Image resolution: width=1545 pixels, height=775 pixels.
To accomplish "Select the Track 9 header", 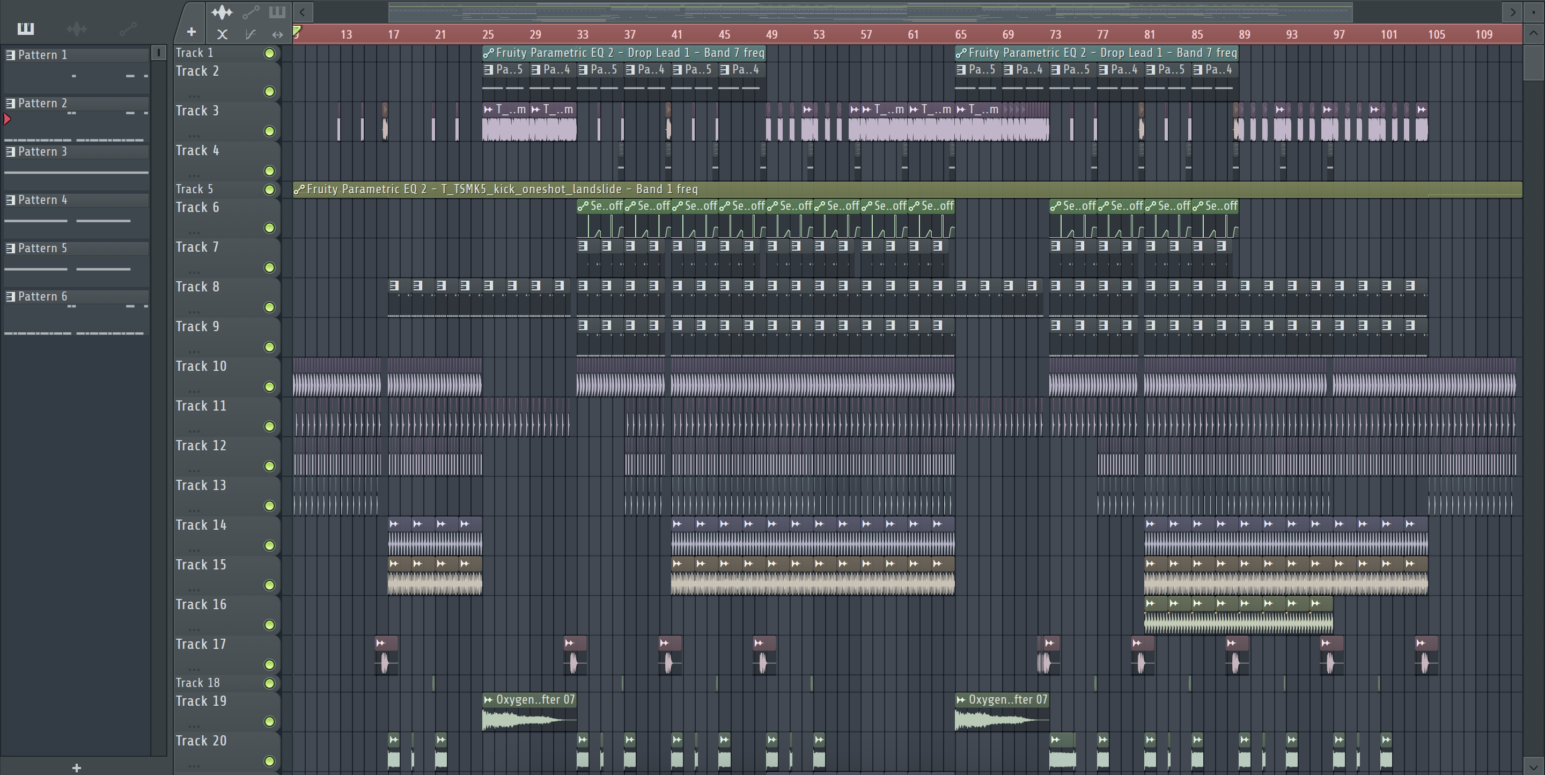I will pos(227,337).
